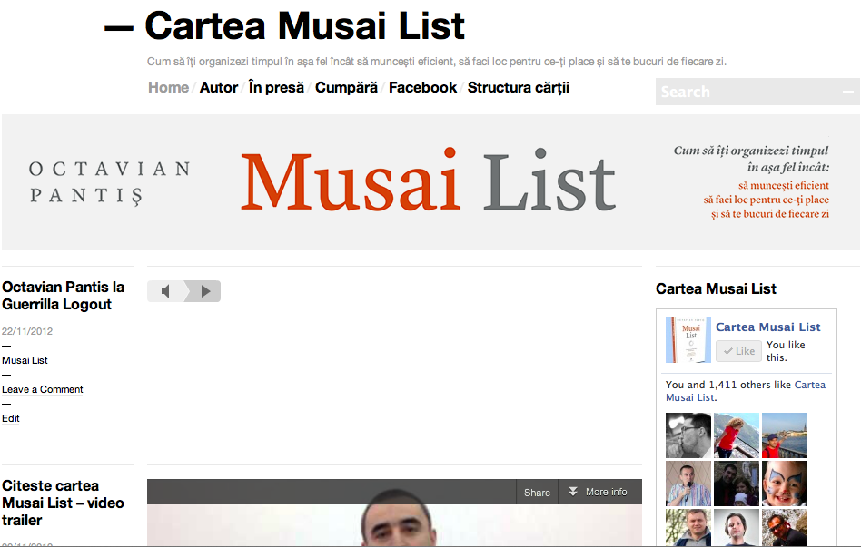Click the Edit link for the post

click(10, 418)
